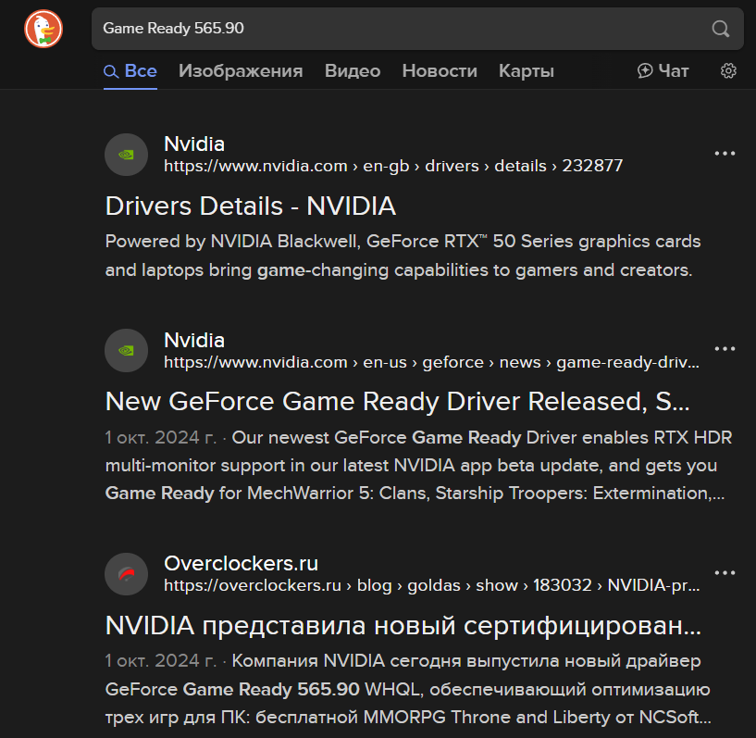
Task: Select the Все tab
Action: [x=130, y=71]
